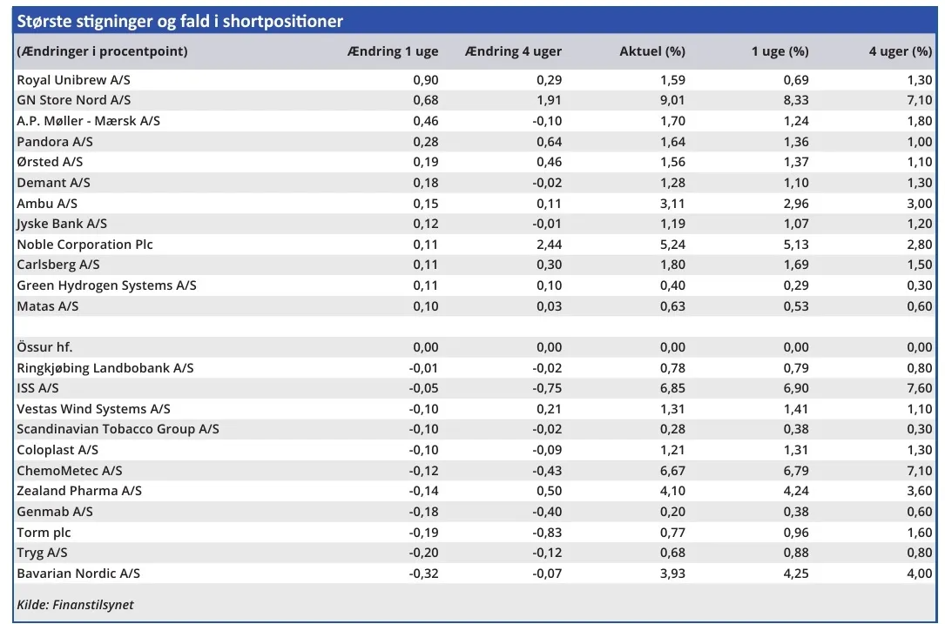Choose Green Hydrogen Systems A/S in the list
The image size is (945, 624).
(x=106, y=285)
